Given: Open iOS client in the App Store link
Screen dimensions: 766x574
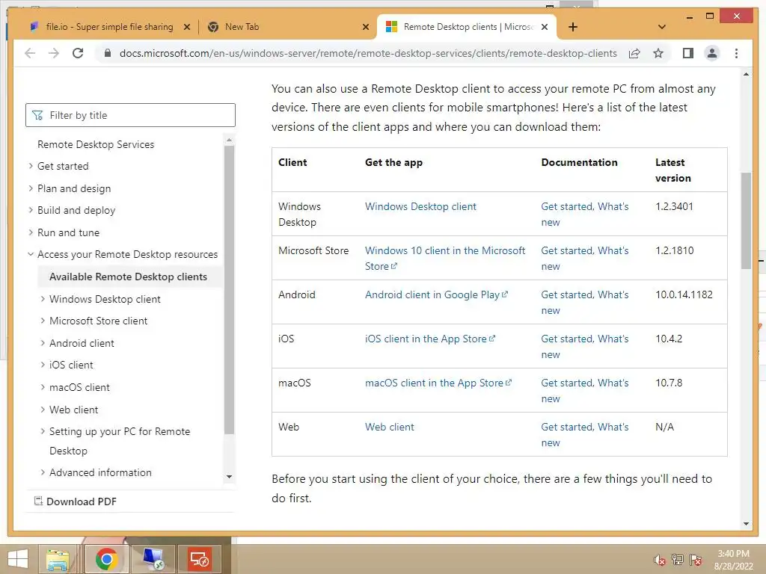Looking at the screenshot, I should [x=430, y=339].
